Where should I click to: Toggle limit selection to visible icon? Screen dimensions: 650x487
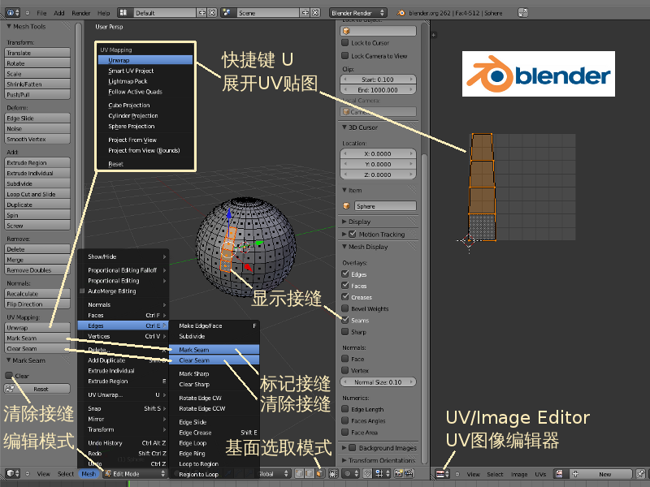333,473
